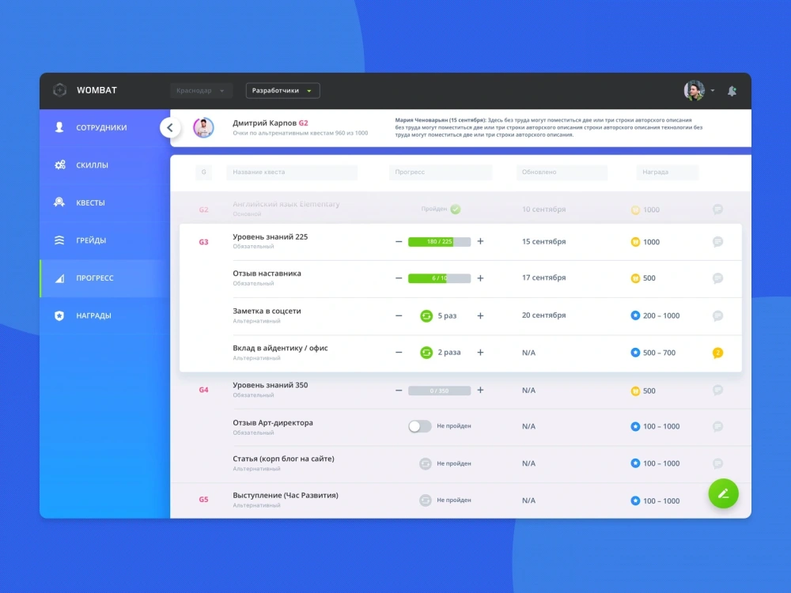Increase Отзыв наставника progress with plus

(480, 278)
